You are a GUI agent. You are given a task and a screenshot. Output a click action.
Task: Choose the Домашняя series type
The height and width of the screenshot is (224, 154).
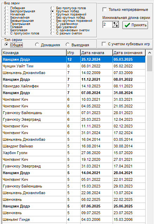tap(37, 45)
